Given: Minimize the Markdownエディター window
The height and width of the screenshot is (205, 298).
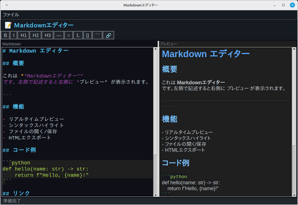Looking at the screenshot, I should [x=274, y=5].
